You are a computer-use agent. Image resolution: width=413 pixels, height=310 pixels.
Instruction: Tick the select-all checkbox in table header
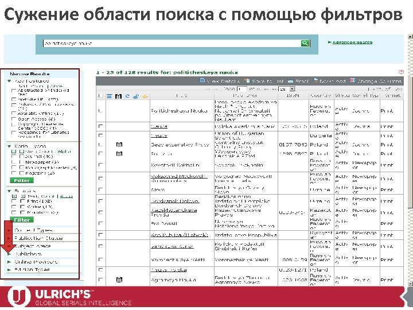(100, 96)
